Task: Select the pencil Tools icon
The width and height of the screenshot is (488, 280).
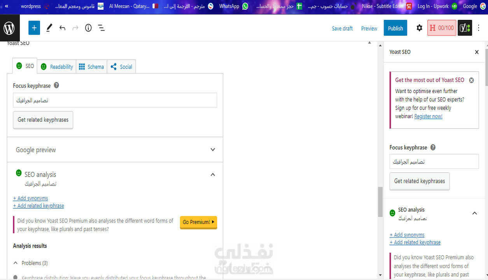Action: pyautogui.click(x=49, y=28)
